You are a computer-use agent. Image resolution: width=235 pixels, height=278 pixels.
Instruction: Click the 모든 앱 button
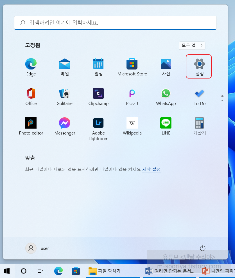click(192, 46)
